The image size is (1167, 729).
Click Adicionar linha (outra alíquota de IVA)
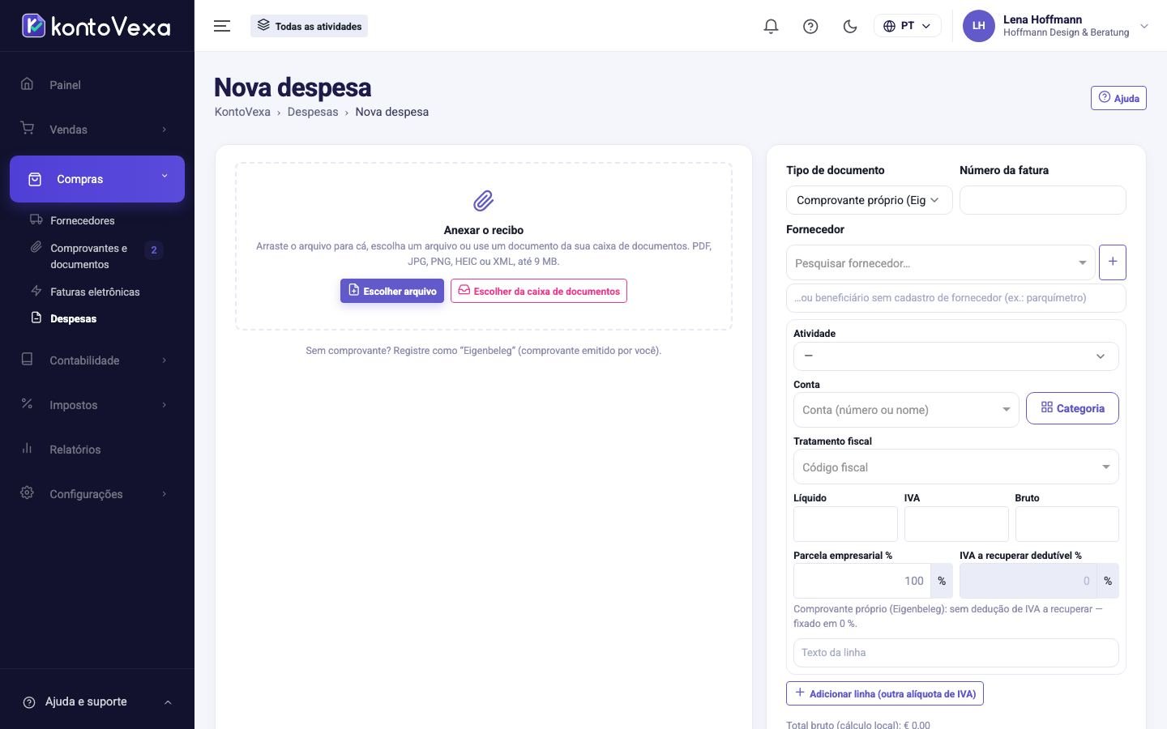[x=885, y=693]
